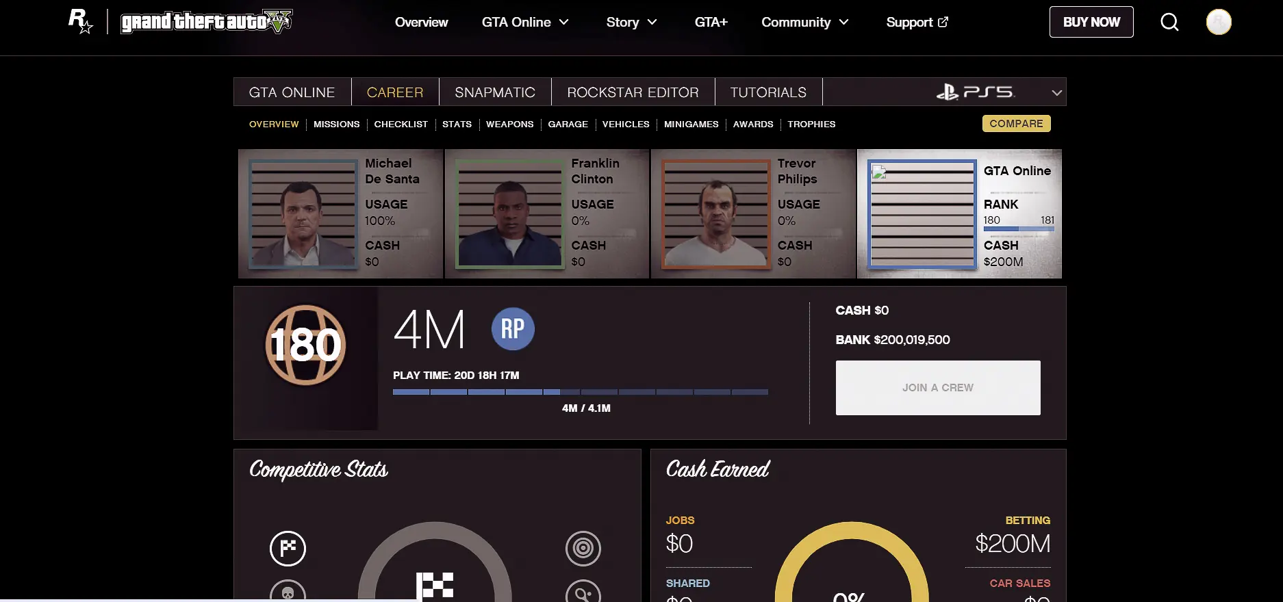Select the GARAGE career sub-tab
This screenshot has height=602, width=1283.
point(568,124)
